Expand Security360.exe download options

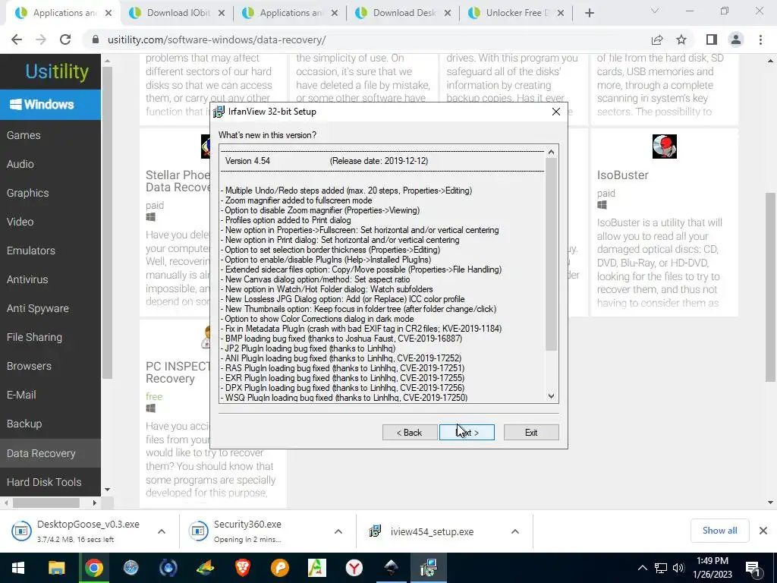click(x=338, y=531)
